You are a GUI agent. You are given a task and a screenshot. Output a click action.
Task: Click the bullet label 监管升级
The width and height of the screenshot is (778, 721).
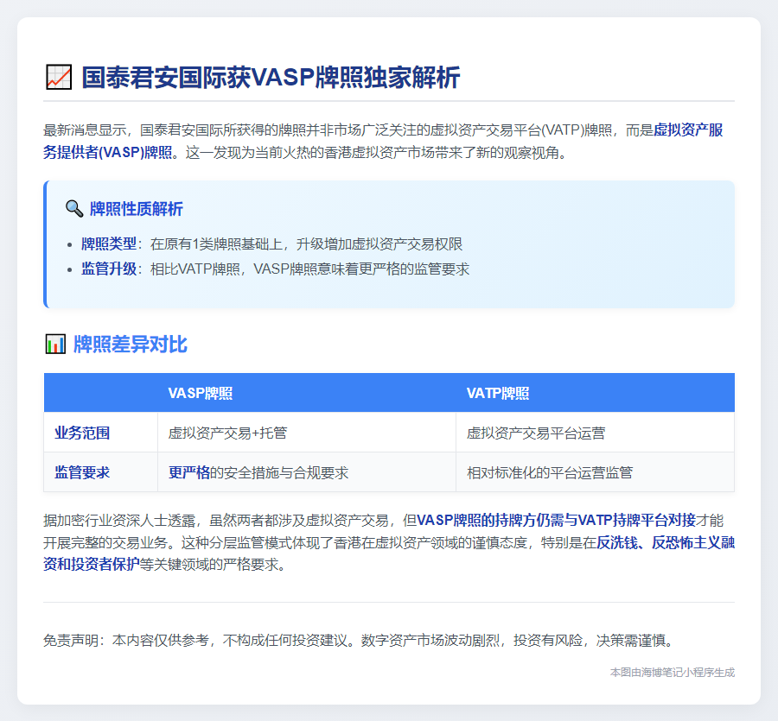click(x=109, y=269)
